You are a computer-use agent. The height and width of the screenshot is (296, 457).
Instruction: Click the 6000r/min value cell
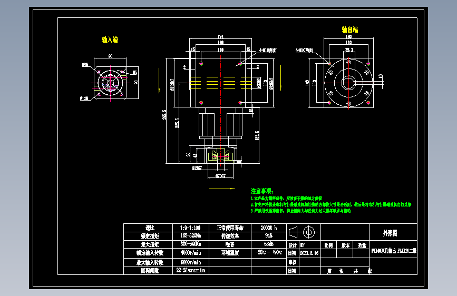190,262
